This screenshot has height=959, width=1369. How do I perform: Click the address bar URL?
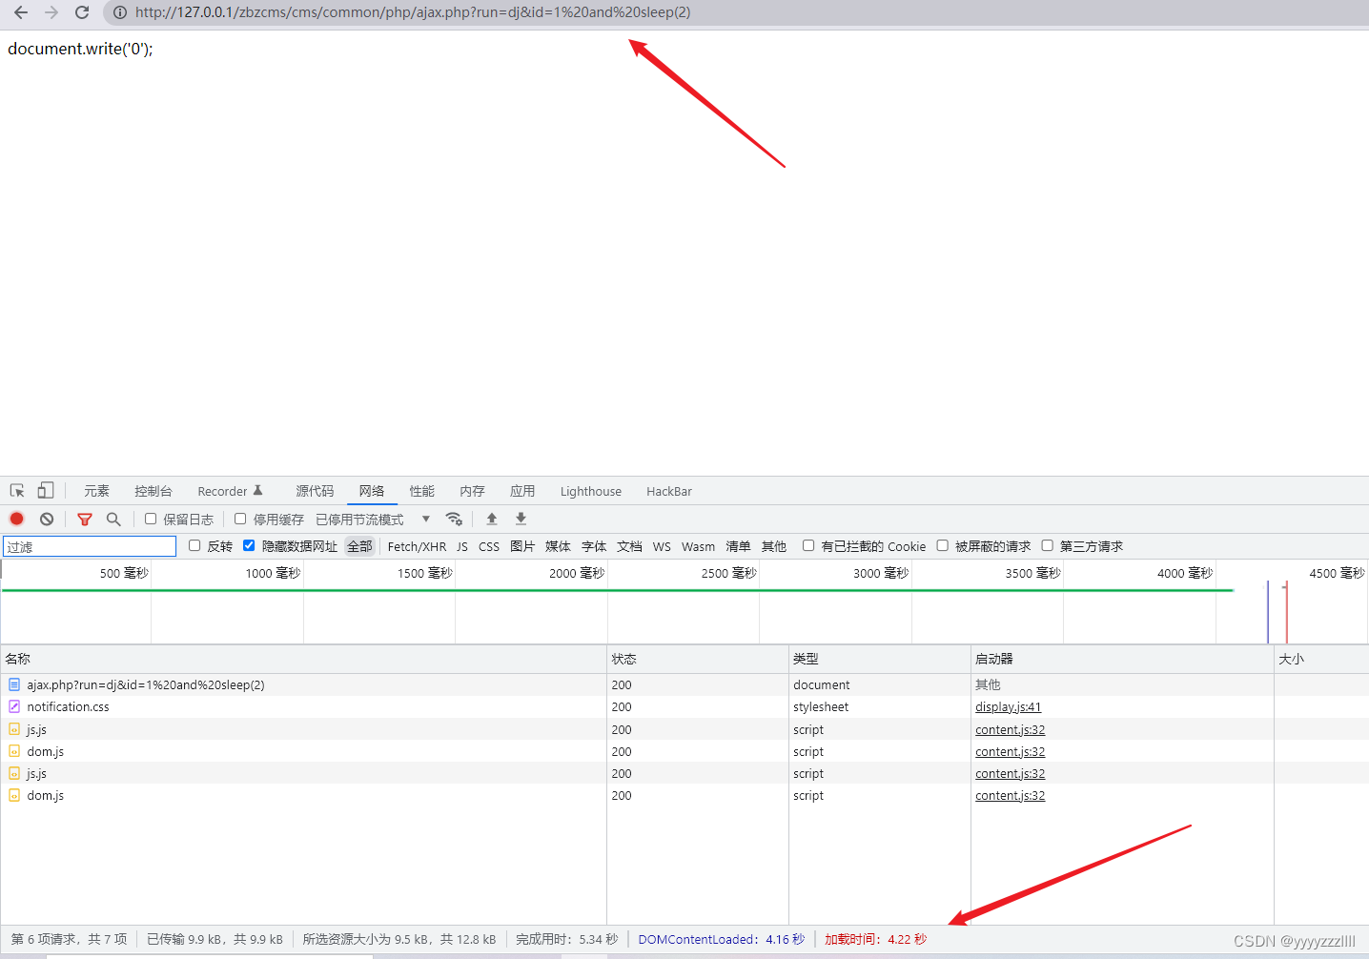(x=413, y=12)
